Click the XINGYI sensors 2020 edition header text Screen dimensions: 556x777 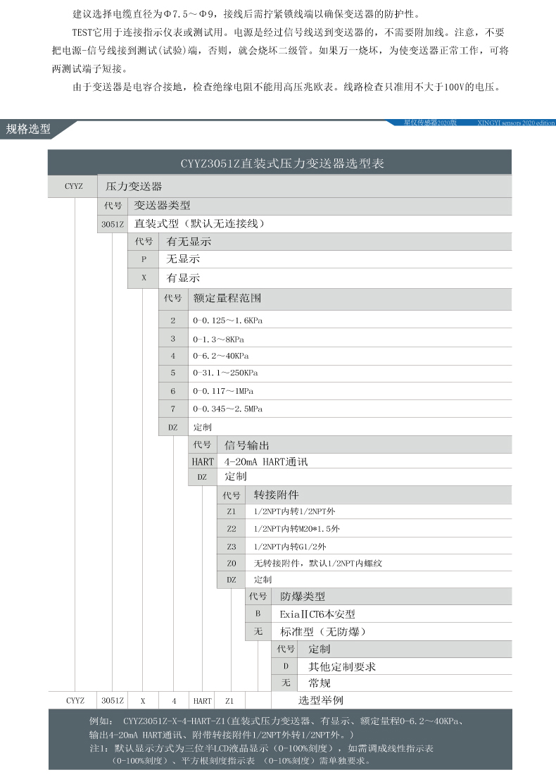tap(516, 123)
